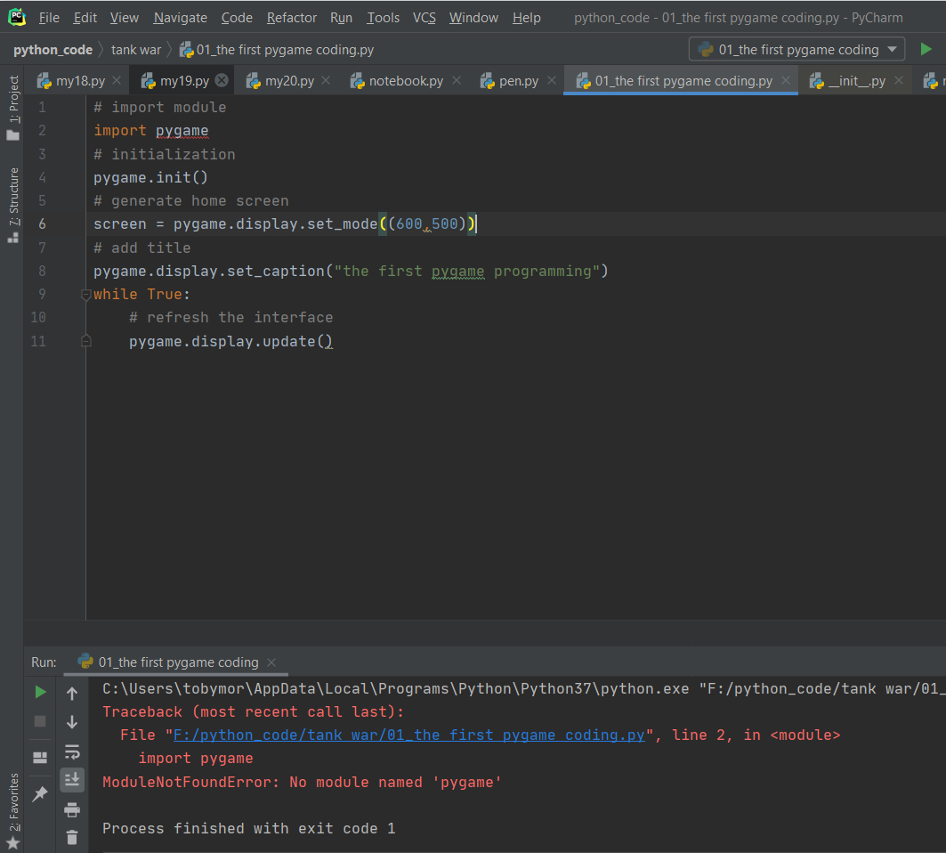946x853 pixels.
Task: Switch to pen.py tab
Action: [518, 81]
